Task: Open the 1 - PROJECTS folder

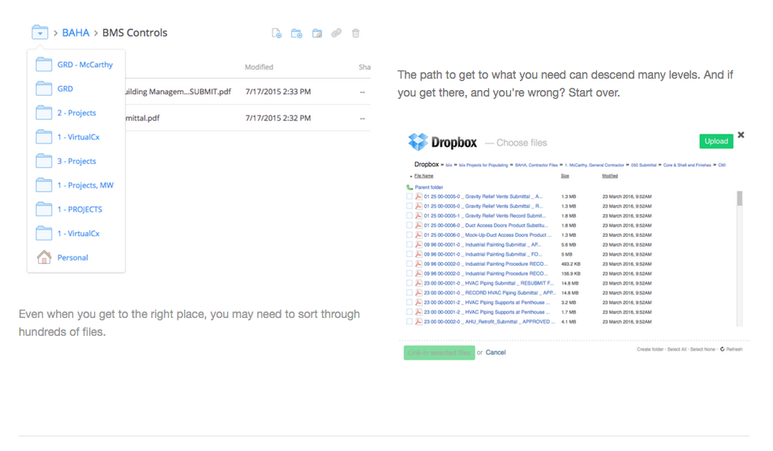Action: click(x=79, y=209)
